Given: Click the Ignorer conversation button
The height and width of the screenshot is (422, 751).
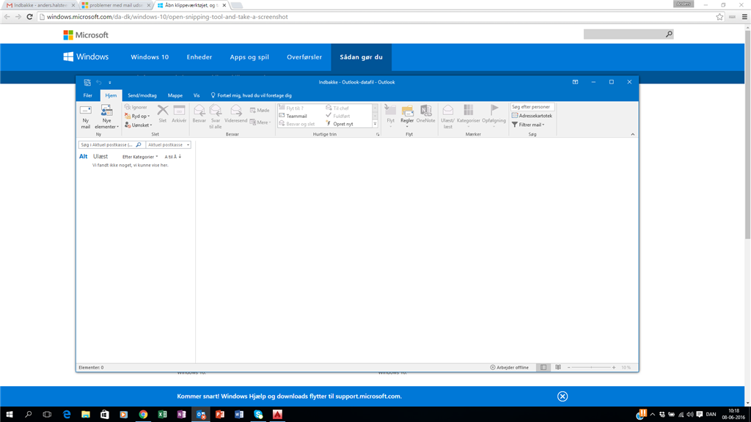Looking at the screenshot, I should tap(136, 107).
